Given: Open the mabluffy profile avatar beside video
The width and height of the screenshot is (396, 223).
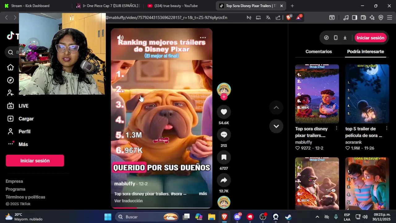Looking at the screenshot, I should (x=224, y=90).
